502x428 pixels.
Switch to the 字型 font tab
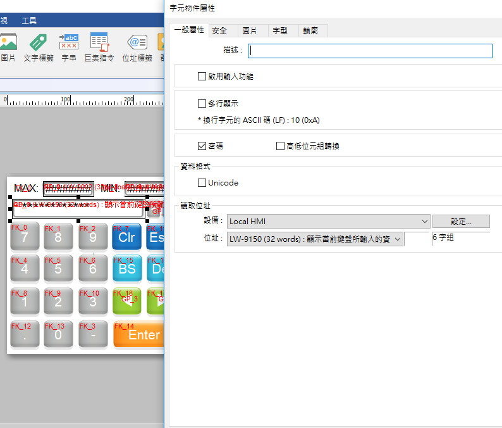point(280,30)
